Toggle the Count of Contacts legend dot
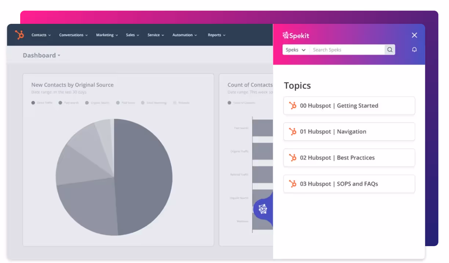Image resolution: width=449 pixels, height=263 pixels. point(229,103)
